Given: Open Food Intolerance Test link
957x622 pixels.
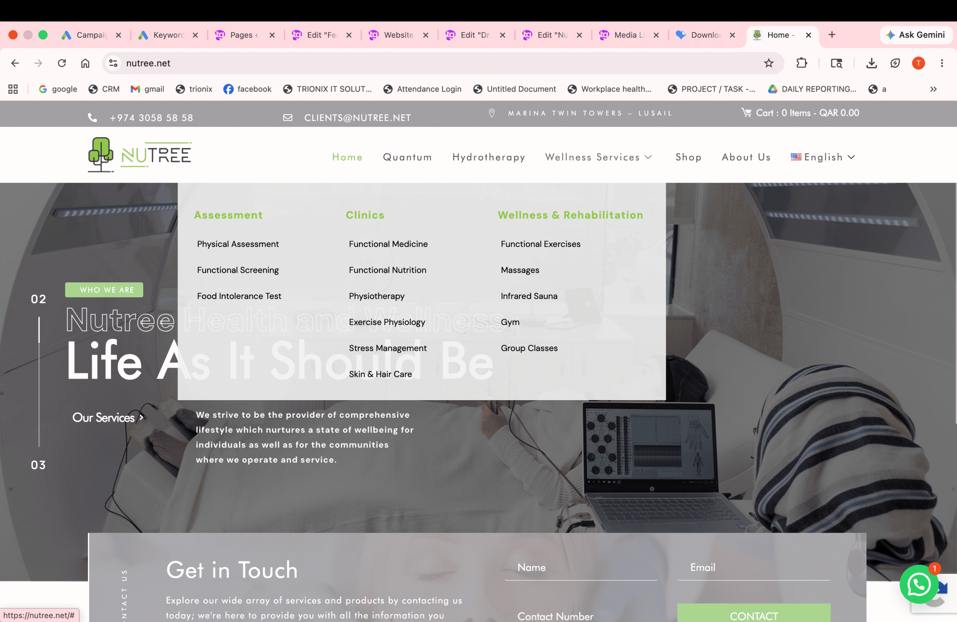Looking at the screenshot, I should click(239, 296).
